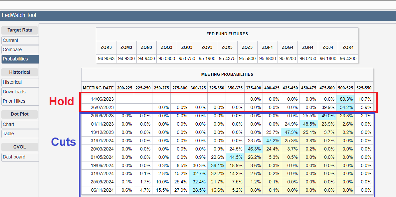Go to the Prior Hikes tab
Viewport: 396px width, 197px height.
[20, 101]
